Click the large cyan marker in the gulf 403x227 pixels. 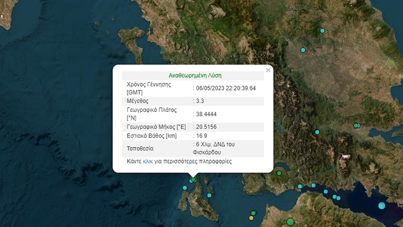pyautogui.click(x=382, y=206)
